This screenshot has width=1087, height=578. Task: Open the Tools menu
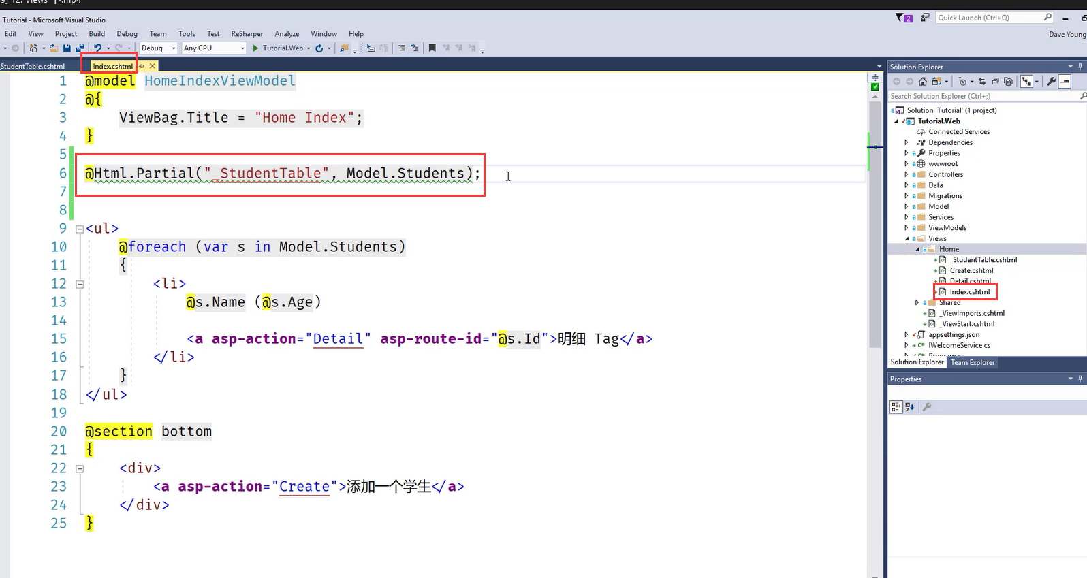187,33
